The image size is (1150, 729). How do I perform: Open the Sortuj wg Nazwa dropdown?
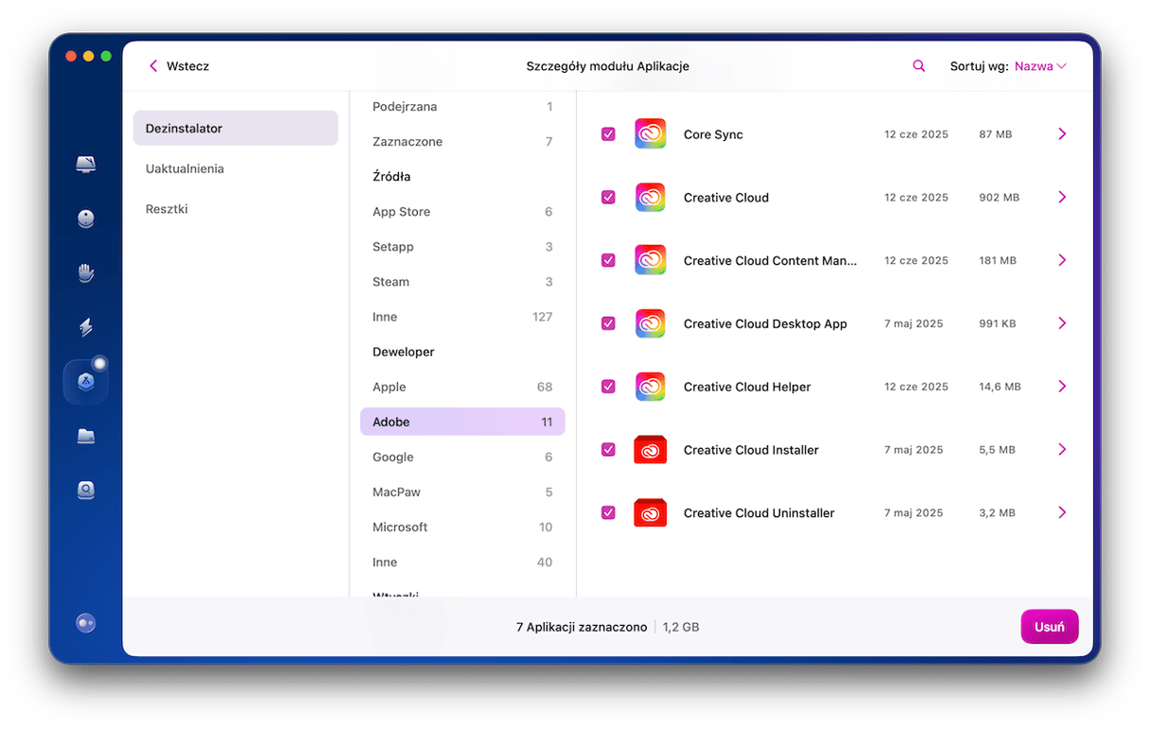click(x=1040, y=66)
